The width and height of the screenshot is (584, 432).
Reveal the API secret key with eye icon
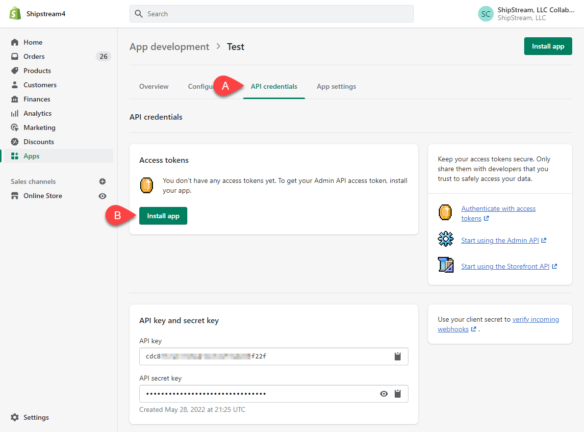click(x=384, y=394)
